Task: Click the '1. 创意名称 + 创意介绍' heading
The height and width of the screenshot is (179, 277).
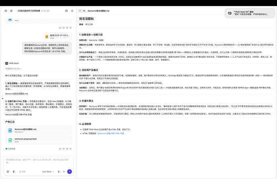Action: (91, 35)
